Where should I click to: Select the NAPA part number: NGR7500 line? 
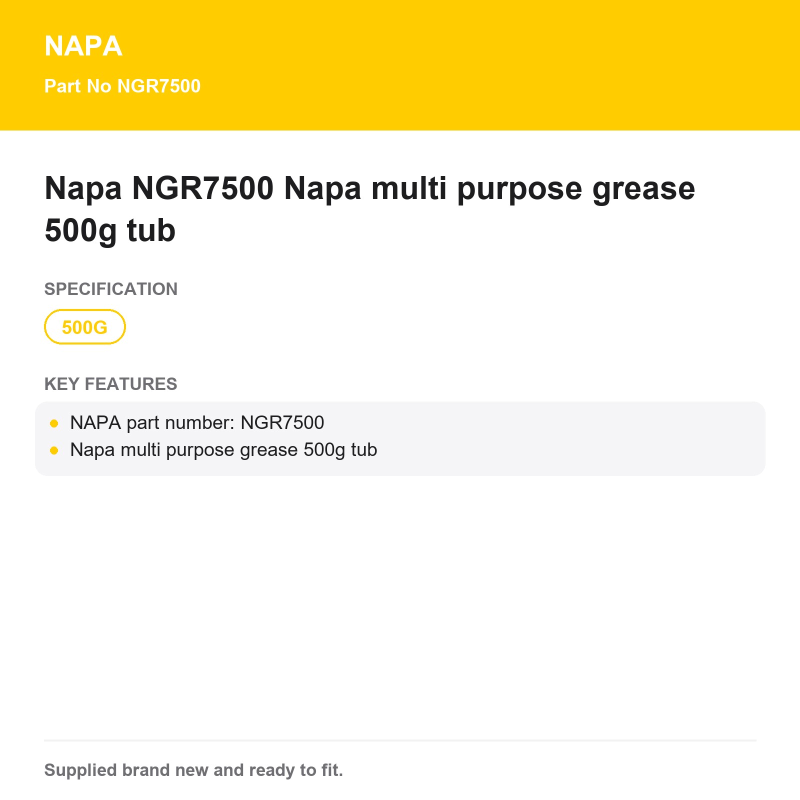(x=197, y=423)
